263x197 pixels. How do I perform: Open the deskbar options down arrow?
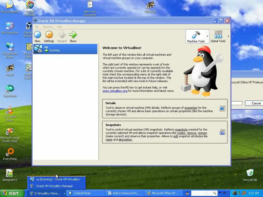[220, 193]
